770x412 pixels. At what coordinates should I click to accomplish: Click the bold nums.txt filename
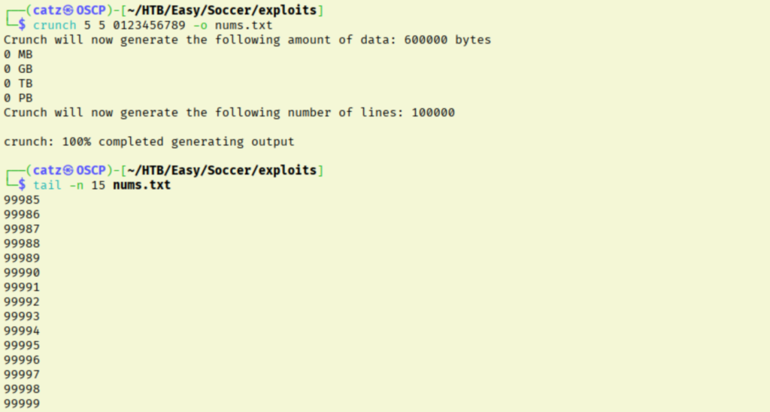142,185
